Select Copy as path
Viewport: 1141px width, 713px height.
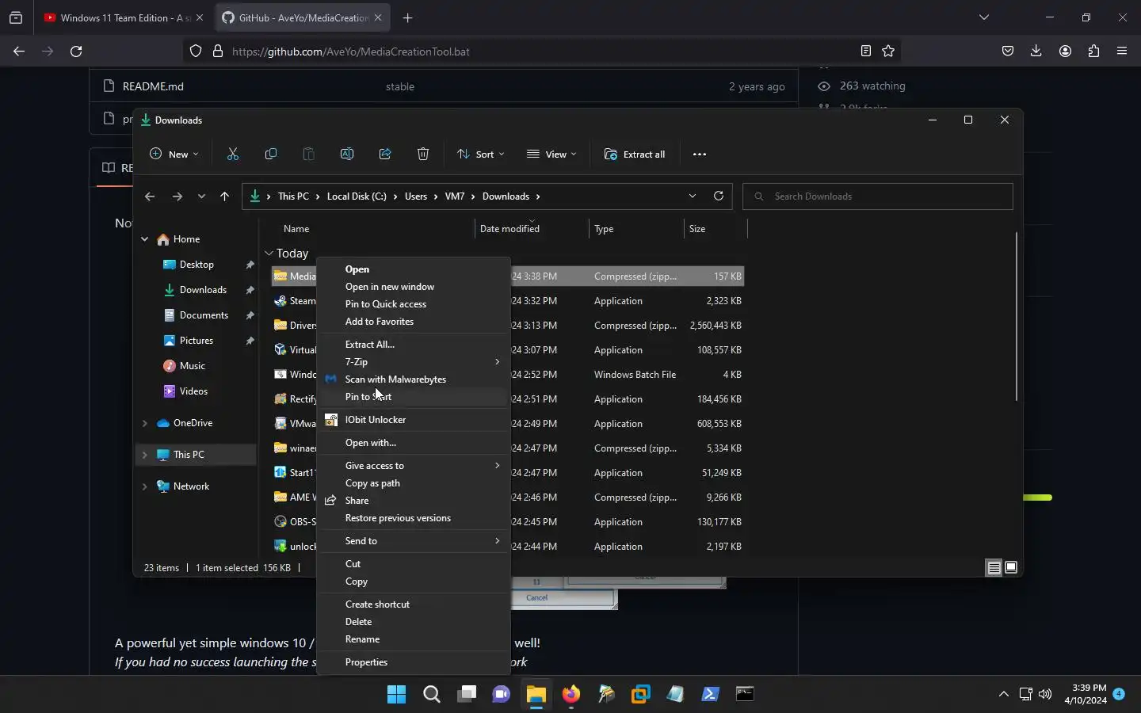tap(413, 483)
